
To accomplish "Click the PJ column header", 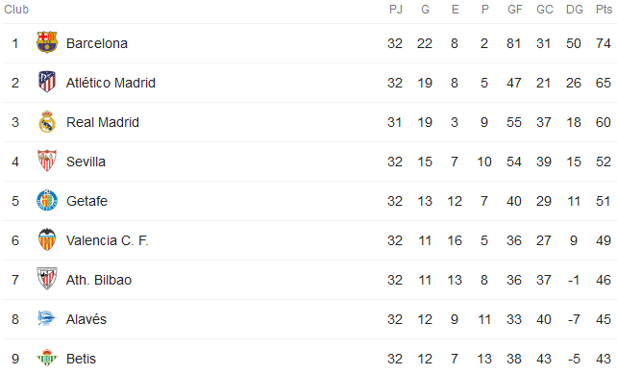I will 395,10.
